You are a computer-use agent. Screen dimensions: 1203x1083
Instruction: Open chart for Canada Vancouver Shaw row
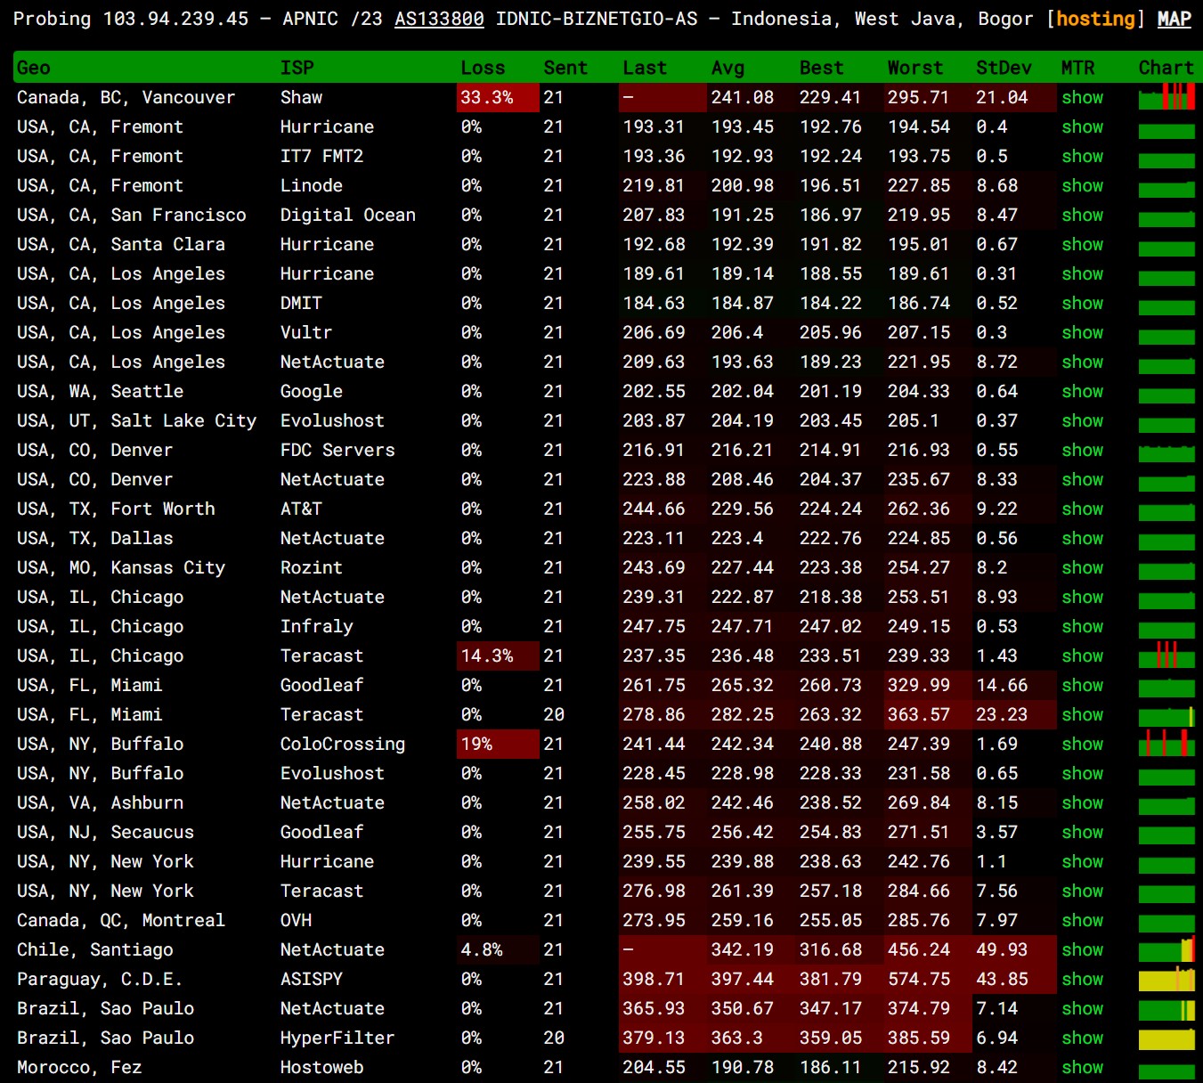[x=1166, y=97]
